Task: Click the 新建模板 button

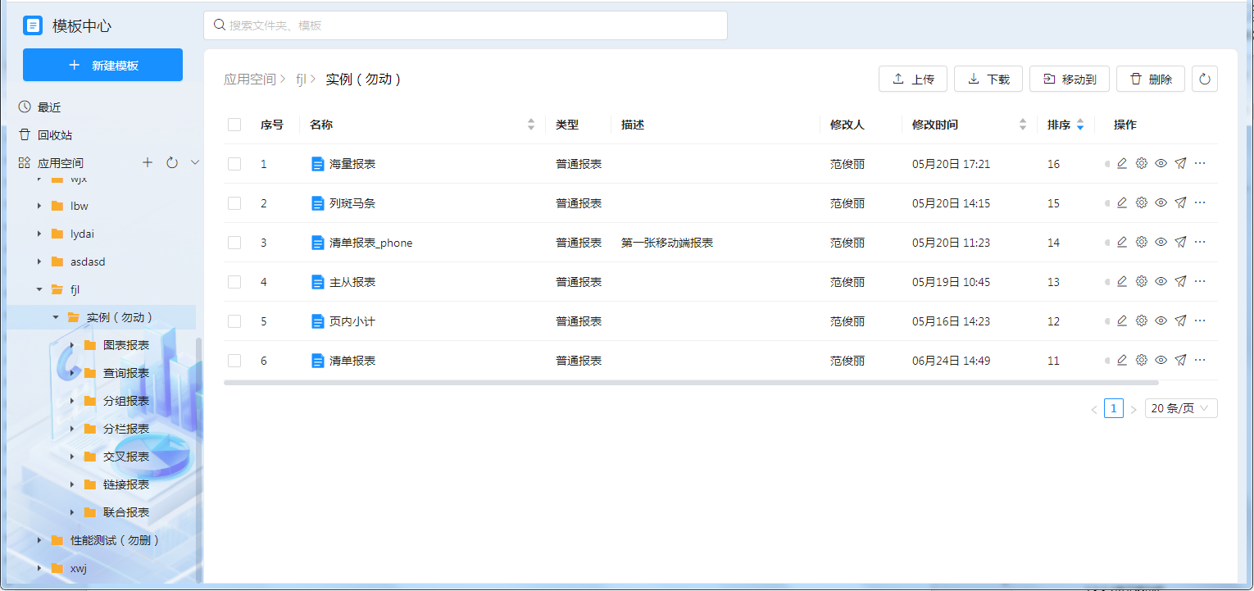Action: tap(102, 66)
